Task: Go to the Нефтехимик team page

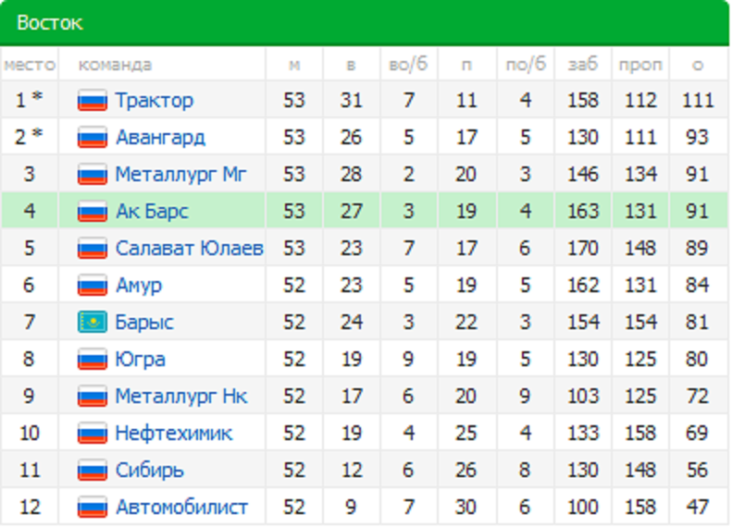Action: pyautogui.click(x=173, y=434)
